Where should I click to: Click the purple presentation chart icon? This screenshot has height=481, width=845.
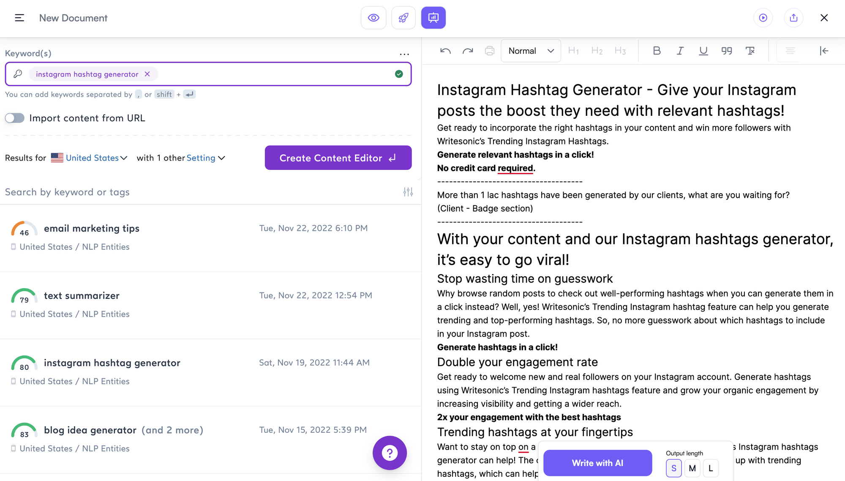point(433,18)
